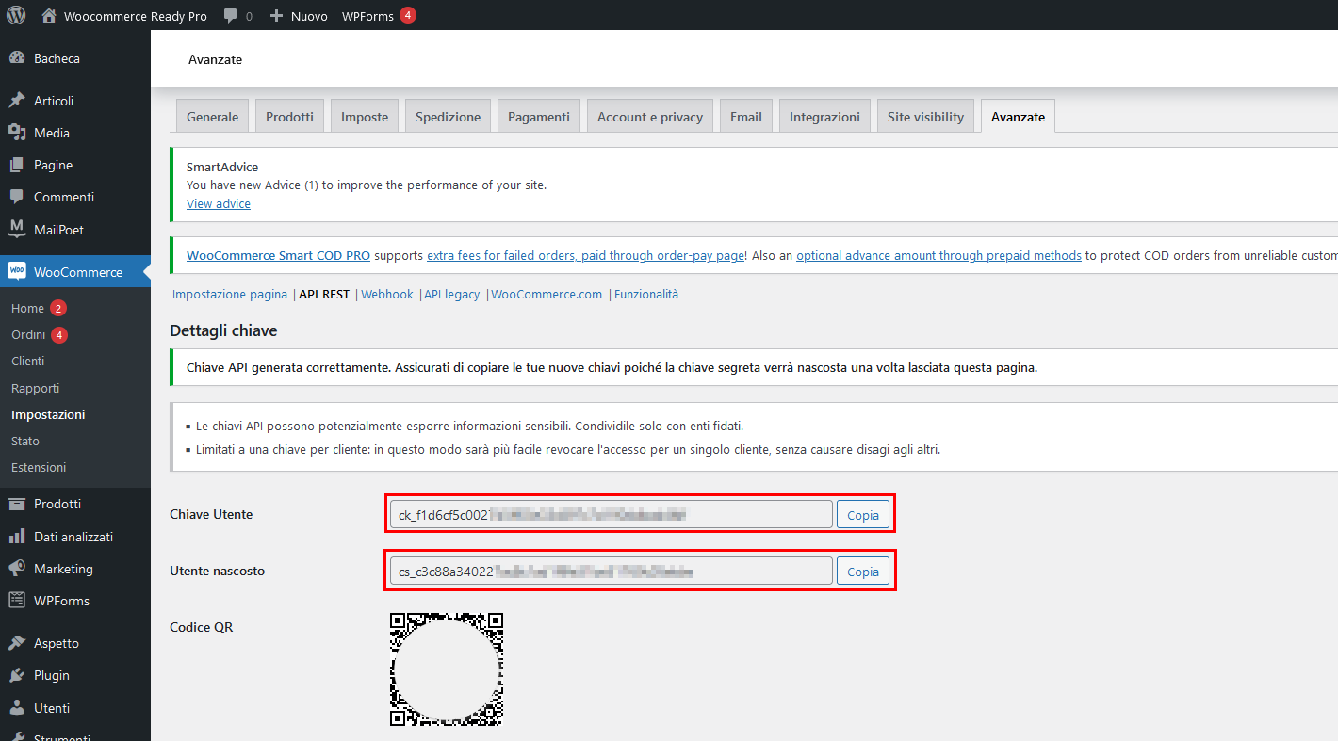1338x741 pixels.
Task: Open the Clienti submenu item
Action: pos(28,361)
